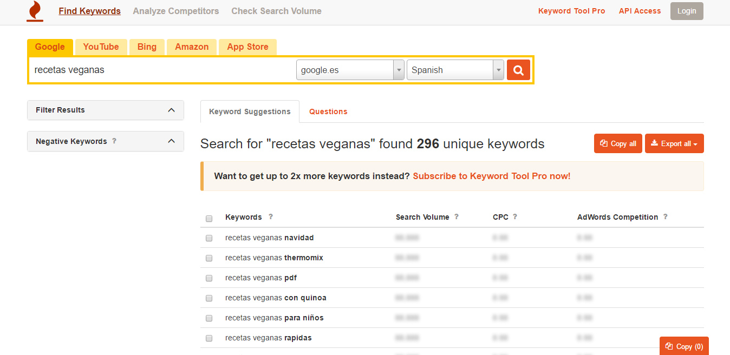Screen dimensions: 730x355
Task: Click into the recetas veganas search field
Action: coord(161,70)
